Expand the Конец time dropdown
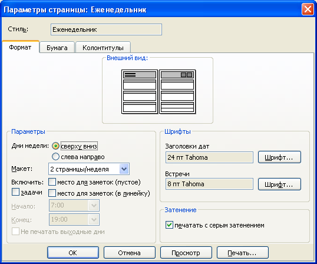The height and width of the screenshot is (264, 317). tap(94, 220)
